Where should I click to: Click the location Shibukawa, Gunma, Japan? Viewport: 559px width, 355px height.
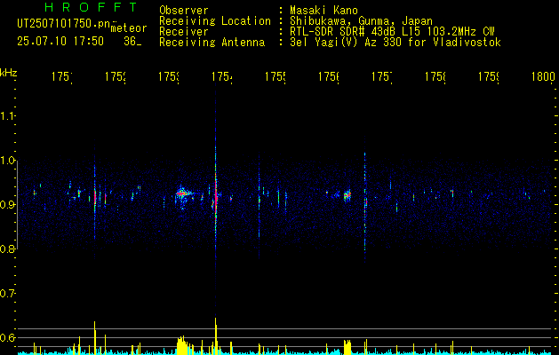click(x=361, y=21)
